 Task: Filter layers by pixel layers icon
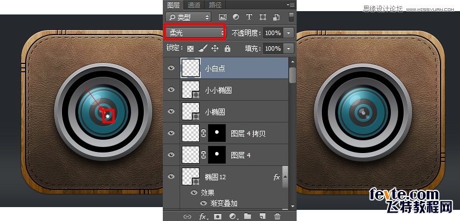click(x=223, y=17)
